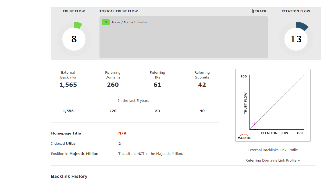328x179 pixels.
Task: Click the TRACK bar chart button
Action: tap(258, 11)
